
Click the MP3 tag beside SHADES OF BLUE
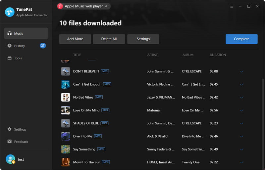pyautogui.click(x=104, y=123)
